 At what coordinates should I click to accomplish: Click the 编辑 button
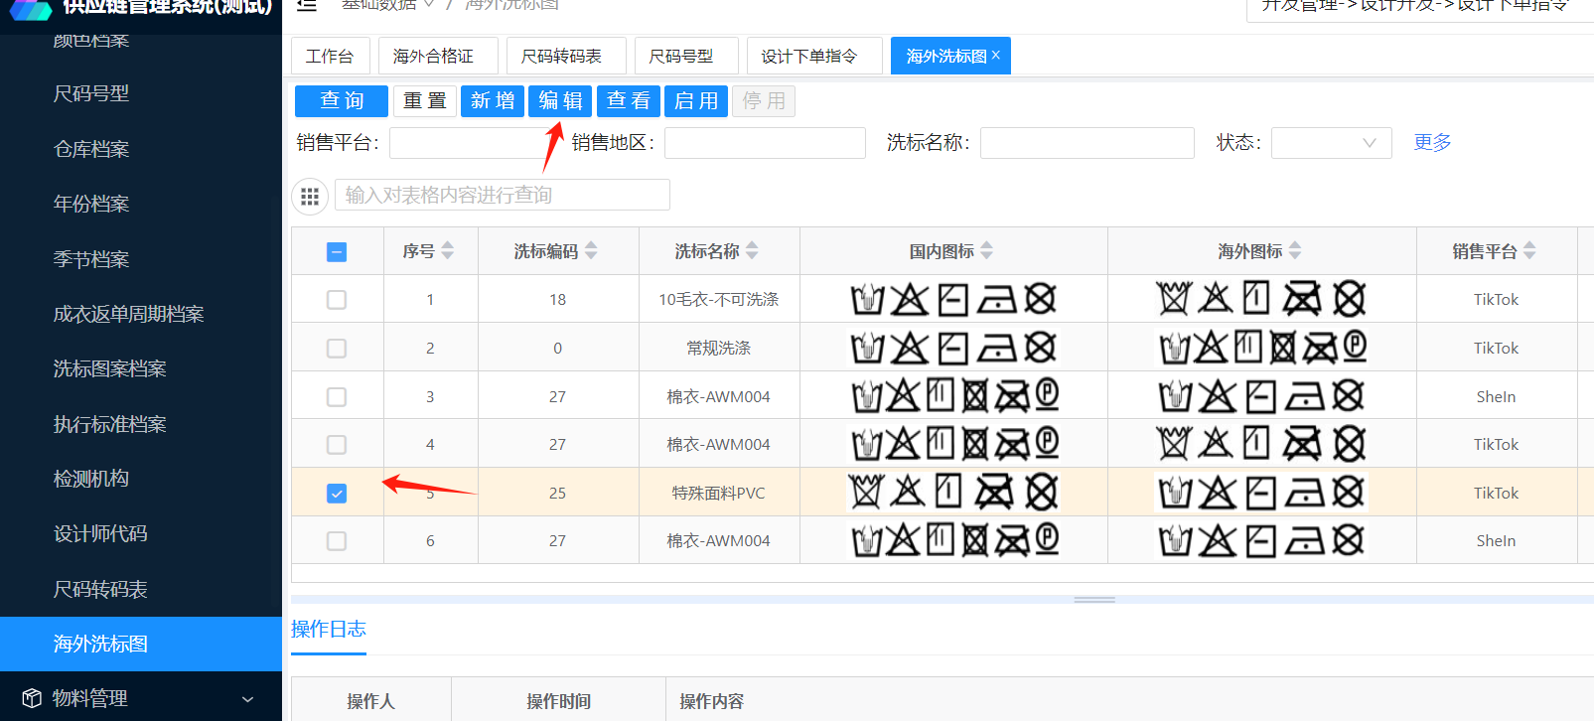coord(560,101)
